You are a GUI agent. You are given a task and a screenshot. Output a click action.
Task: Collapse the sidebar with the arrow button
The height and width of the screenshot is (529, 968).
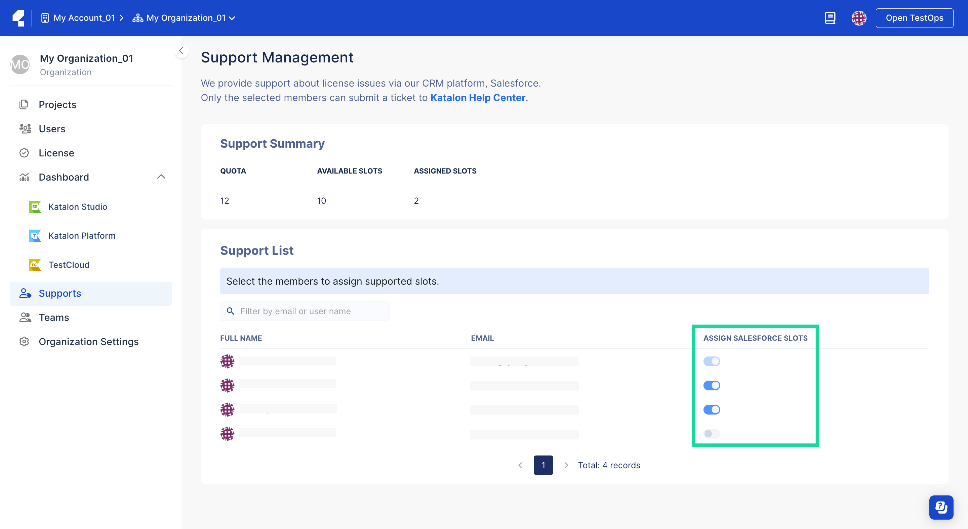(181, 51)
